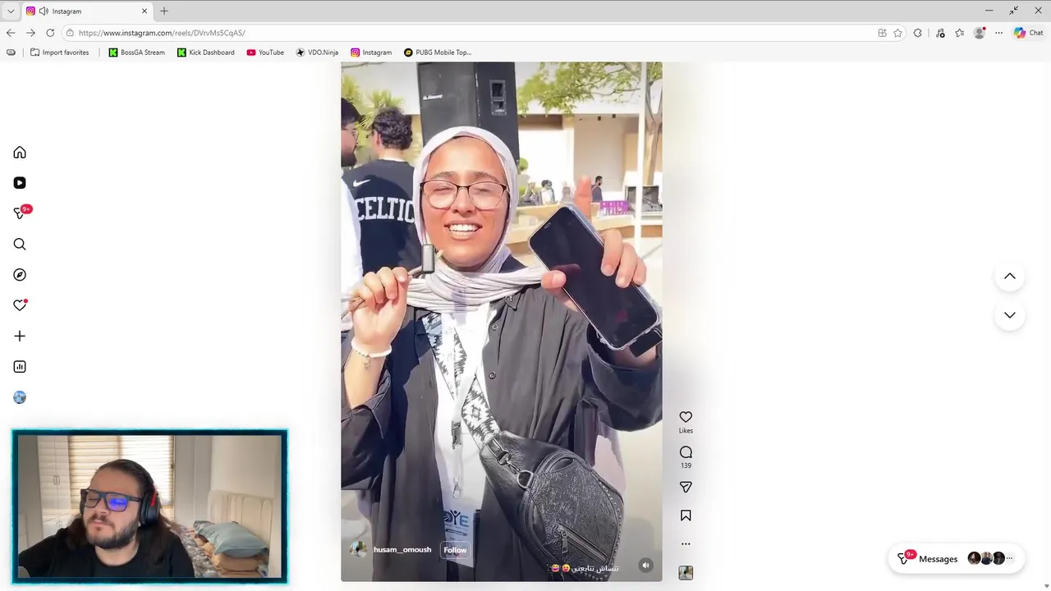This screenshot has height=591, width=1051.
Task: Expand the tab actions dropdown arrow
Action: pos(11,11)
